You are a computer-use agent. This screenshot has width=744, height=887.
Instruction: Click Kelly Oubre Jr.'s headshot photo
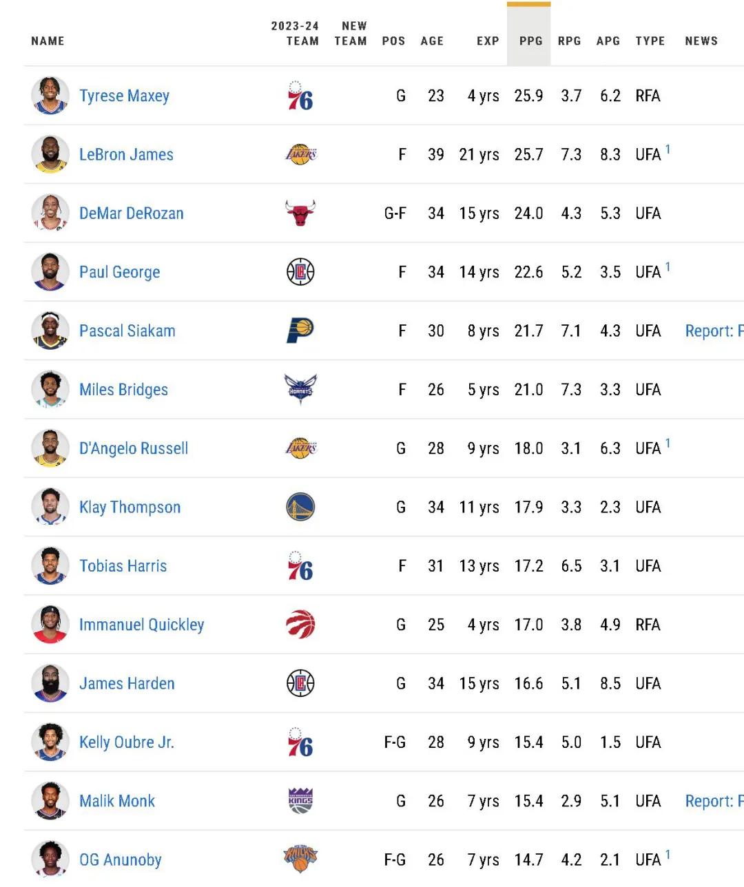(50, 742)
